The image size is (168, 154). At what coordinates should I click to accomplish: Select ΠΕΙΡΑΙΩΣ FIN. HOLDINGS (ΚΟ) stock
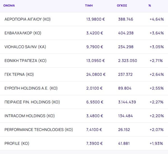point(32,102)
